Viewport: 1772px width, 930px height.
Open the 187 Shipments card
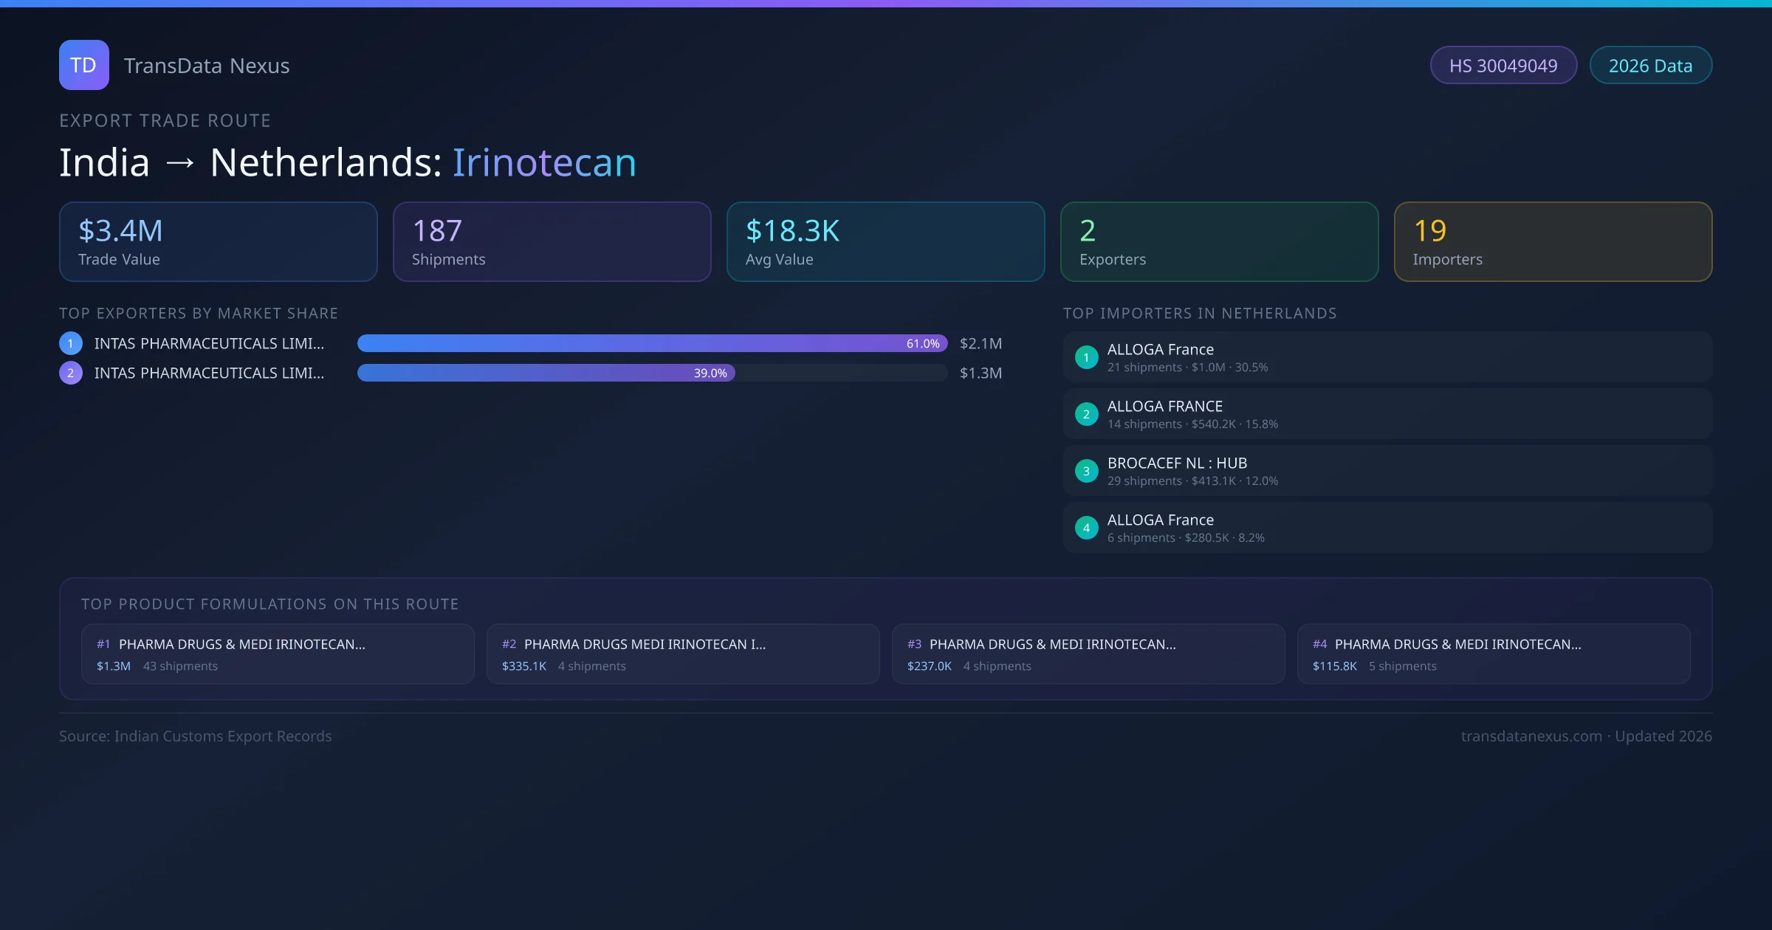click(552, 241)
